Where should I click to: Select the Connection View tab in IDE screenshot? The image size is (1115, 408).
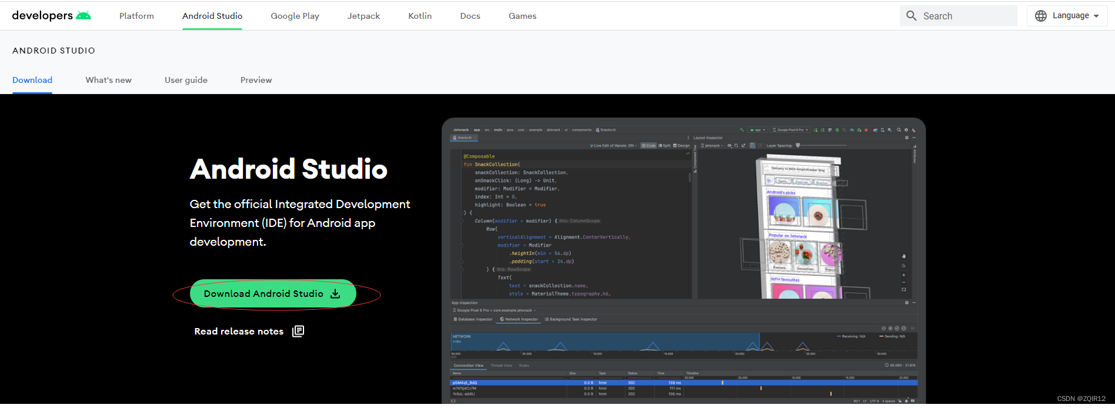(x=468, y=366)
